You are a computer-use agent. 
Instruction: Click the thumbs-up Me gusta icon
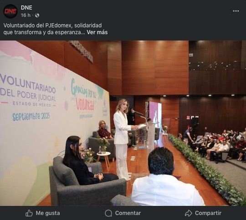pyautogui.click(x=29, y=213)
